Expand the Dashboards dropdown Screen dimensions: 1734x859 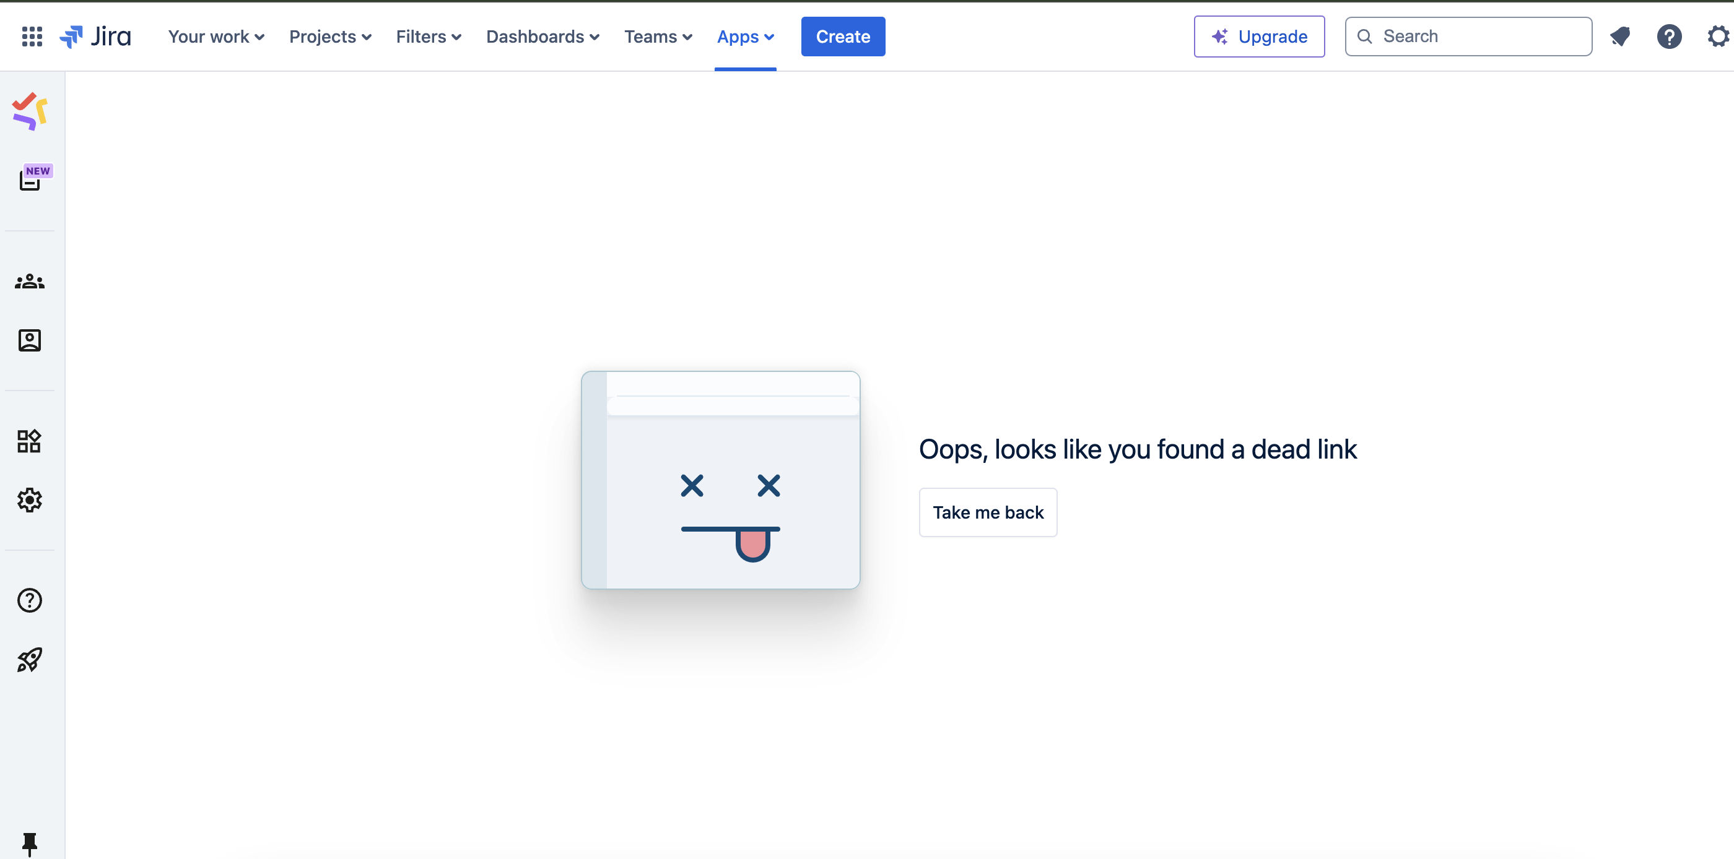tap(542, 37)
